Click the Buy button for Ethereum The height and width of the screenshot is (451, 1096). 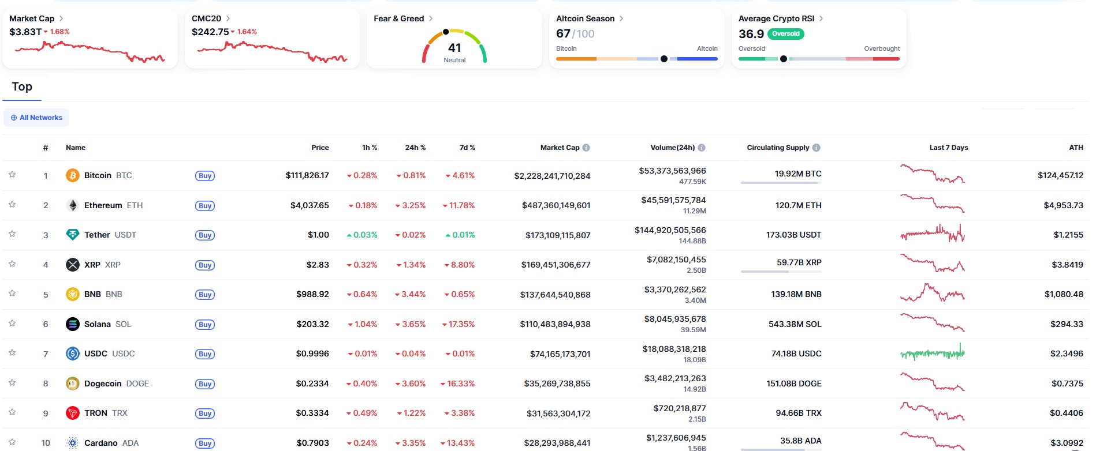[205, 206]
